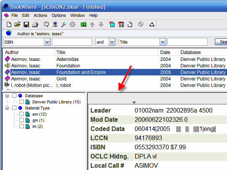The width and height of the screenshot is (227, 170).
Task: Click the LCCN value 94176893
Action: 148,138
